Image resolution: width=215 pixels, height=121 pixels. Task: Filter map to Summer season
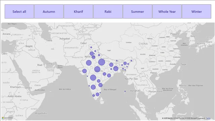137,11
